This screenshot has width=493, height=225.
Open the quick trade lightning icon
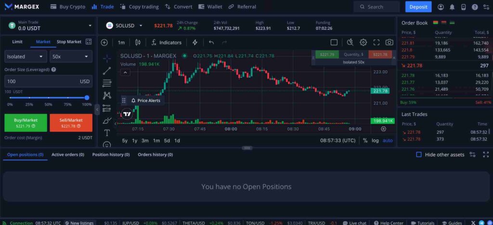[x=195, y=42]
